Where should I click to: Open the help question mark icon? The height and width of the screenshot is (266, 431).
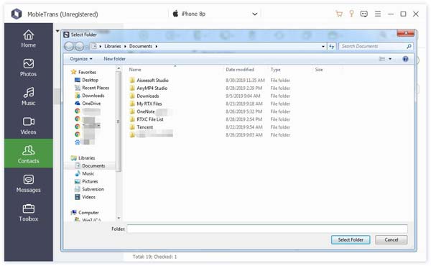pyautogui.click(x=405, y=59)
